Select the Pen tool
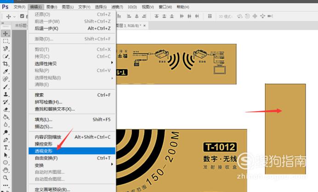 pos(6,140)
